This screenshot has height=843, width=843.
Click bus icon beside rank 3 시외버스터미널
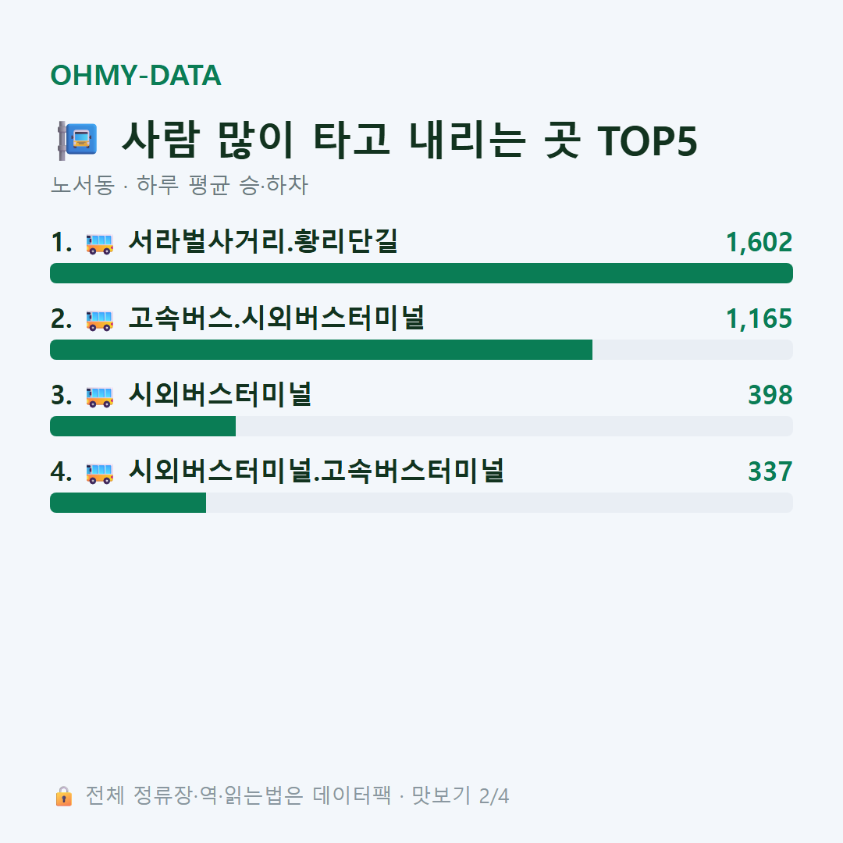[100, 397]
